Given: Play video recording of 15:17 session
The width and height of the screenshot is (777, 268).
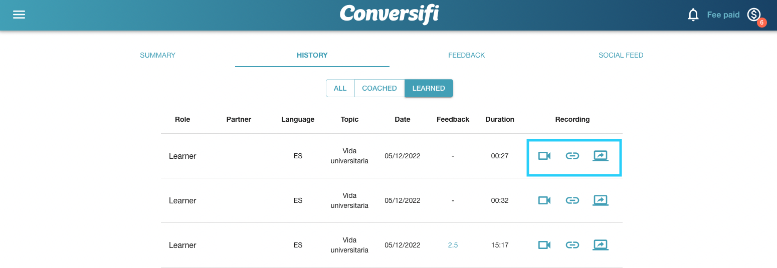Looking at the screenshot, I should point(544,245).
